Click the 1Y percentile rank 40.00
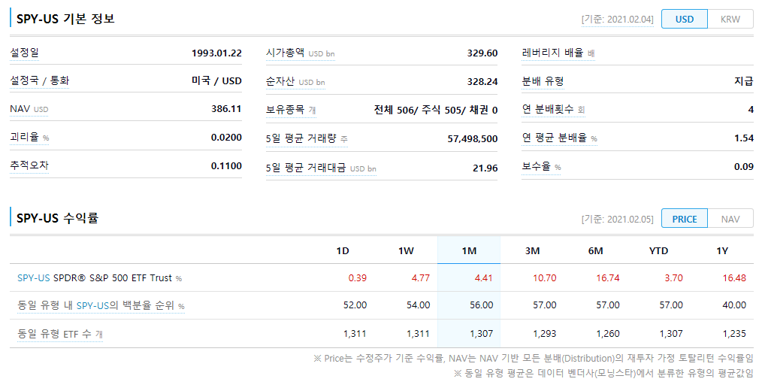This screenshot has height=391, width=762. [734, 305]
